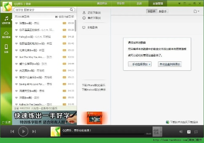Favorite 海阔天空(live版) with its heart
Image resolution: width=204 pixels, height=143 pixels.
pos(16,91)
